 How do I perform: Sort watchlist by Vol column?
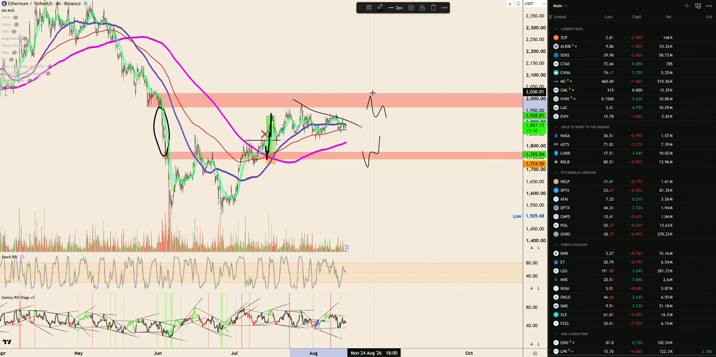(669, 17)
